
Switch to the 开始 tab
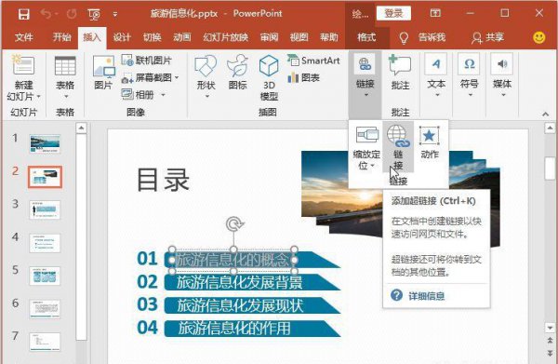click(61, 37)
